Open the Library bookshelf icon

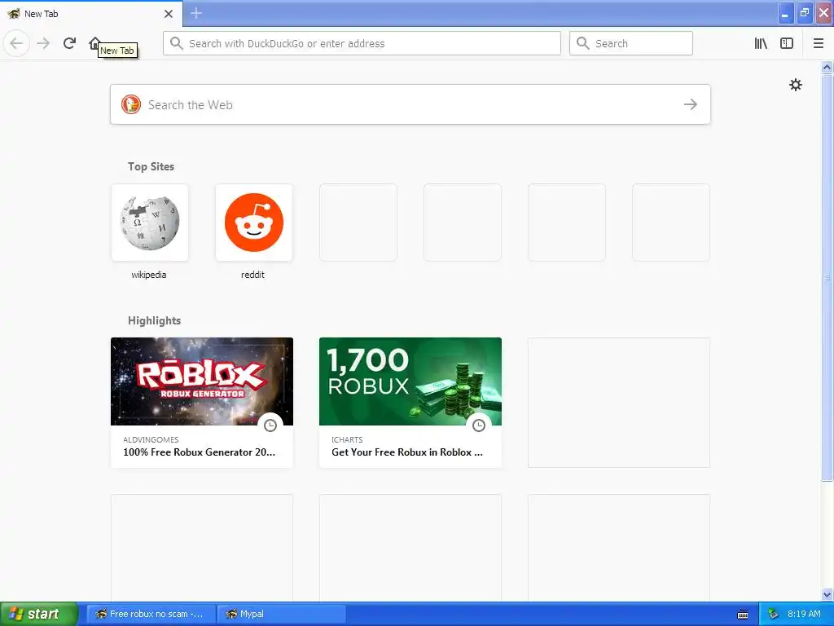click(761, 43)
